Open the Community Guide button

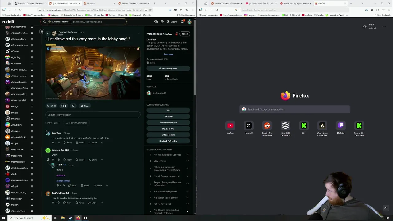coord(168,68)
